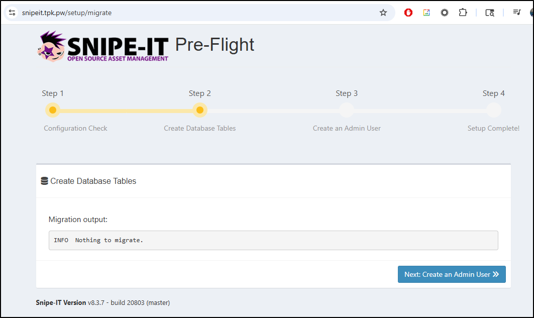Viewport: 534px width, 318px height.
Task: Bookmark this page with the star icon
Action: point(383,13)
